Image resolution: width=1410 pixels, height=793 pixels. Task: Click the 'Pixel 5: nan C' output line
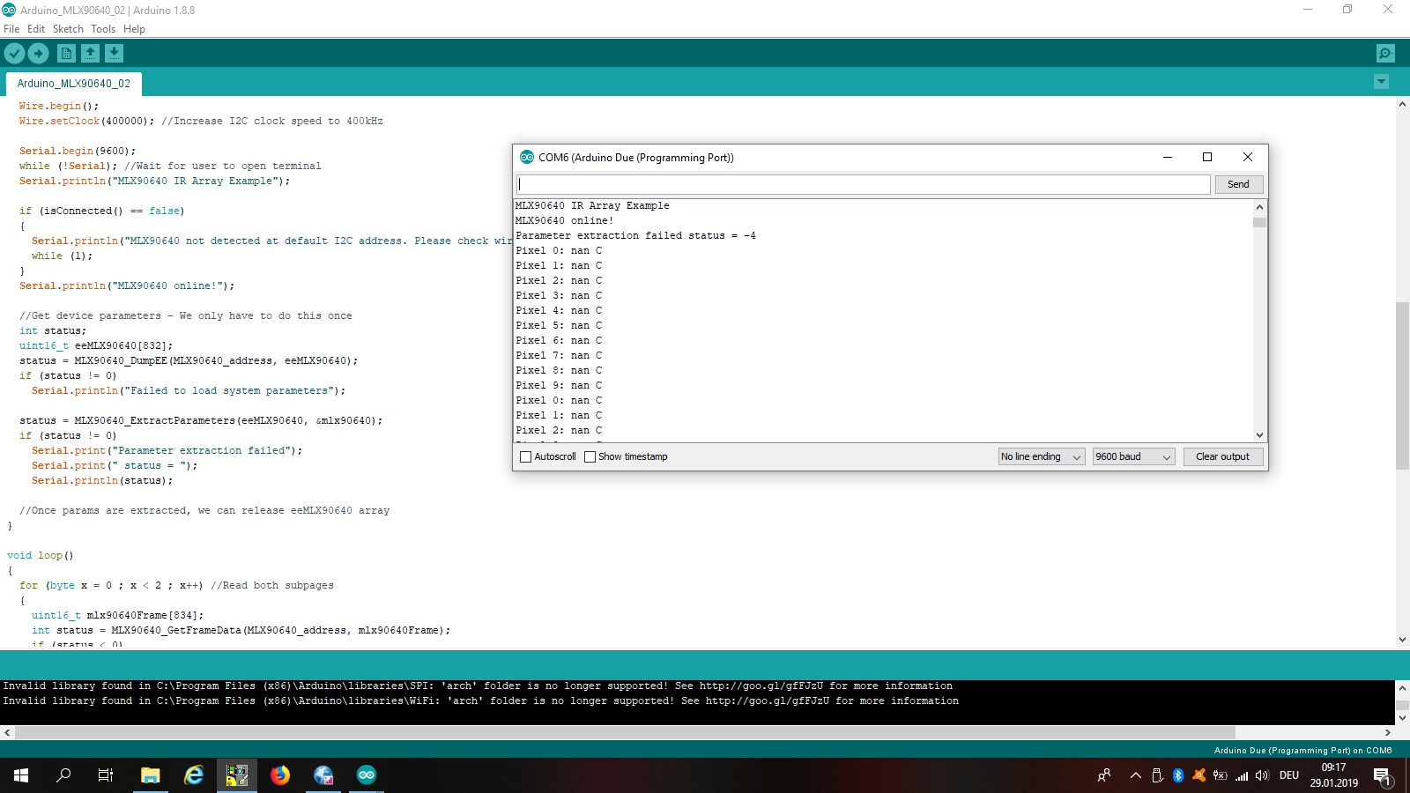coord(559,325)
